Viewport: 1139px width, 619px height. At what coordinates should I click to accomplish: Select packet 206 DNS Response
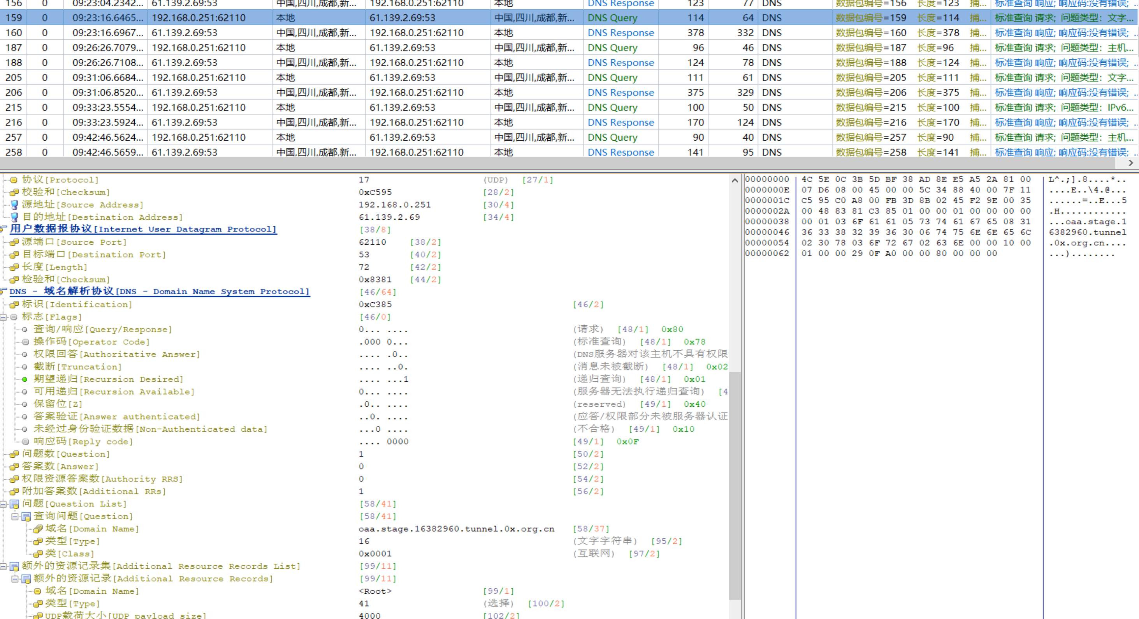coord(569,92)
